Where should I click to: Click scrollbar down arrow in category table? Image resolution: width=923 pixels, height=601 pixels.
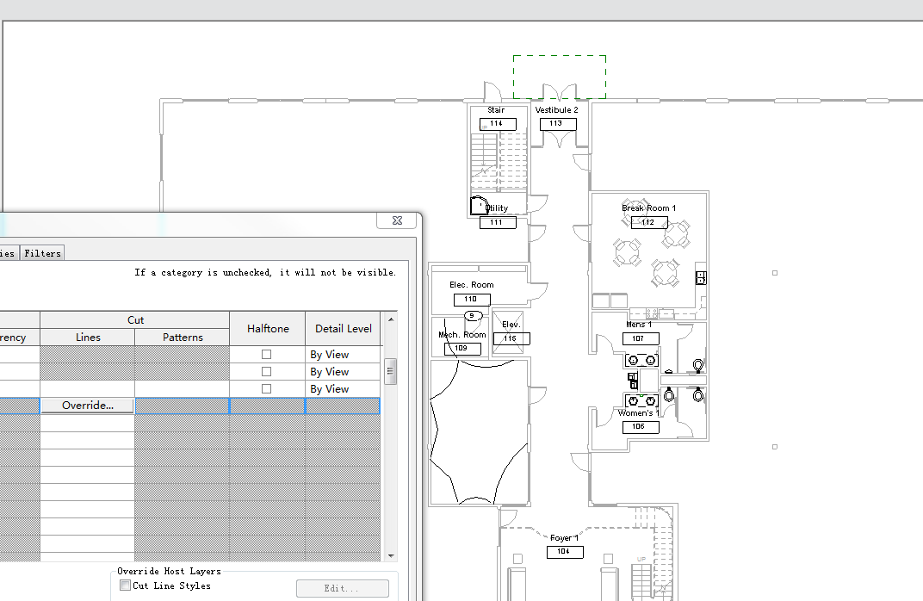(390, 555)
